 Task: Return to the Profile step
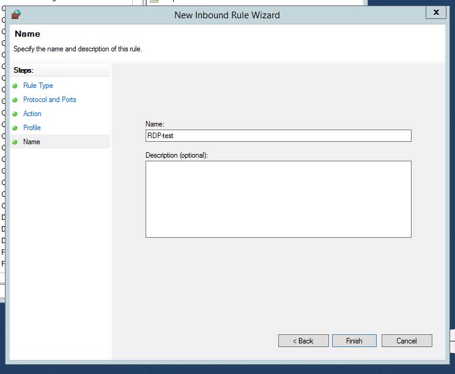pyautogui.click(x=32, y=128)
